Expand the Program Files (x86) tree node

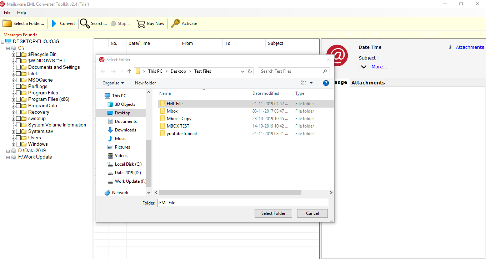[x=14, y=99]
